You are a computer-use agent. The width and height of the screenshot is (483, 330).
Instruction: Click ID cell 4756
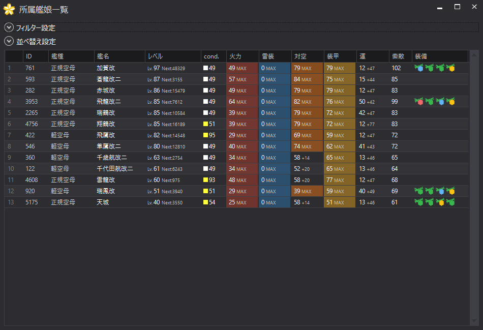tap(32, 124)
